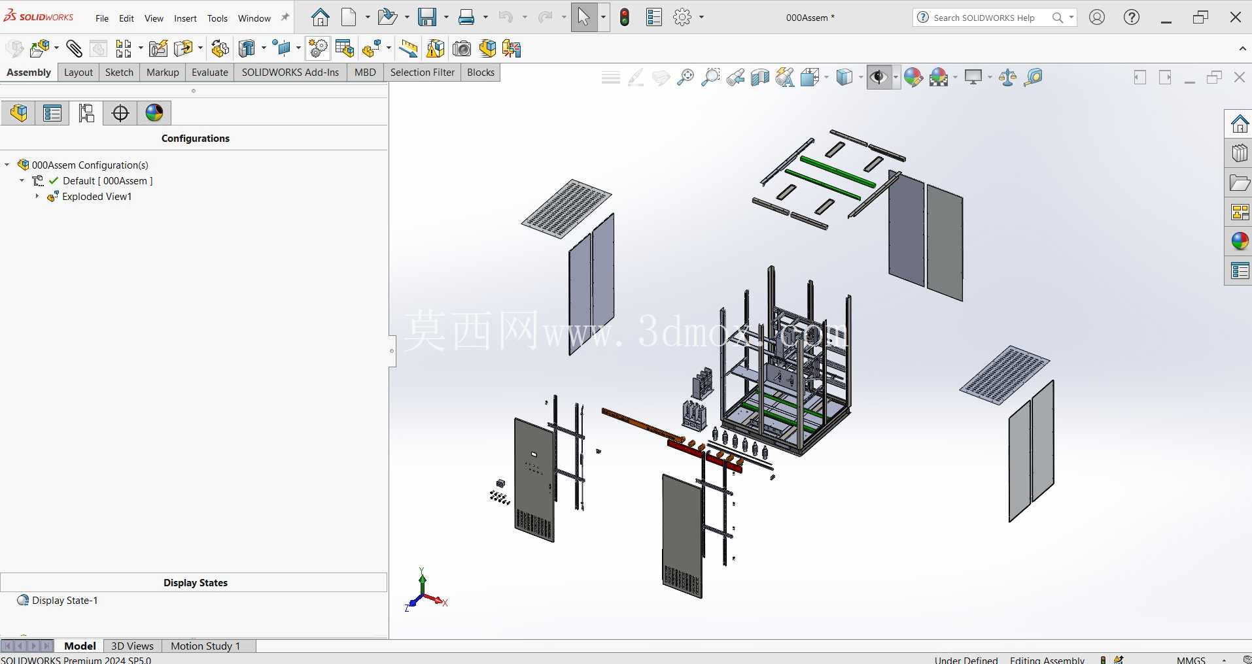This screenshot has width=1252, height=664.
Task: Click the Large Assembly Settings icon
Action: (487, 48)
